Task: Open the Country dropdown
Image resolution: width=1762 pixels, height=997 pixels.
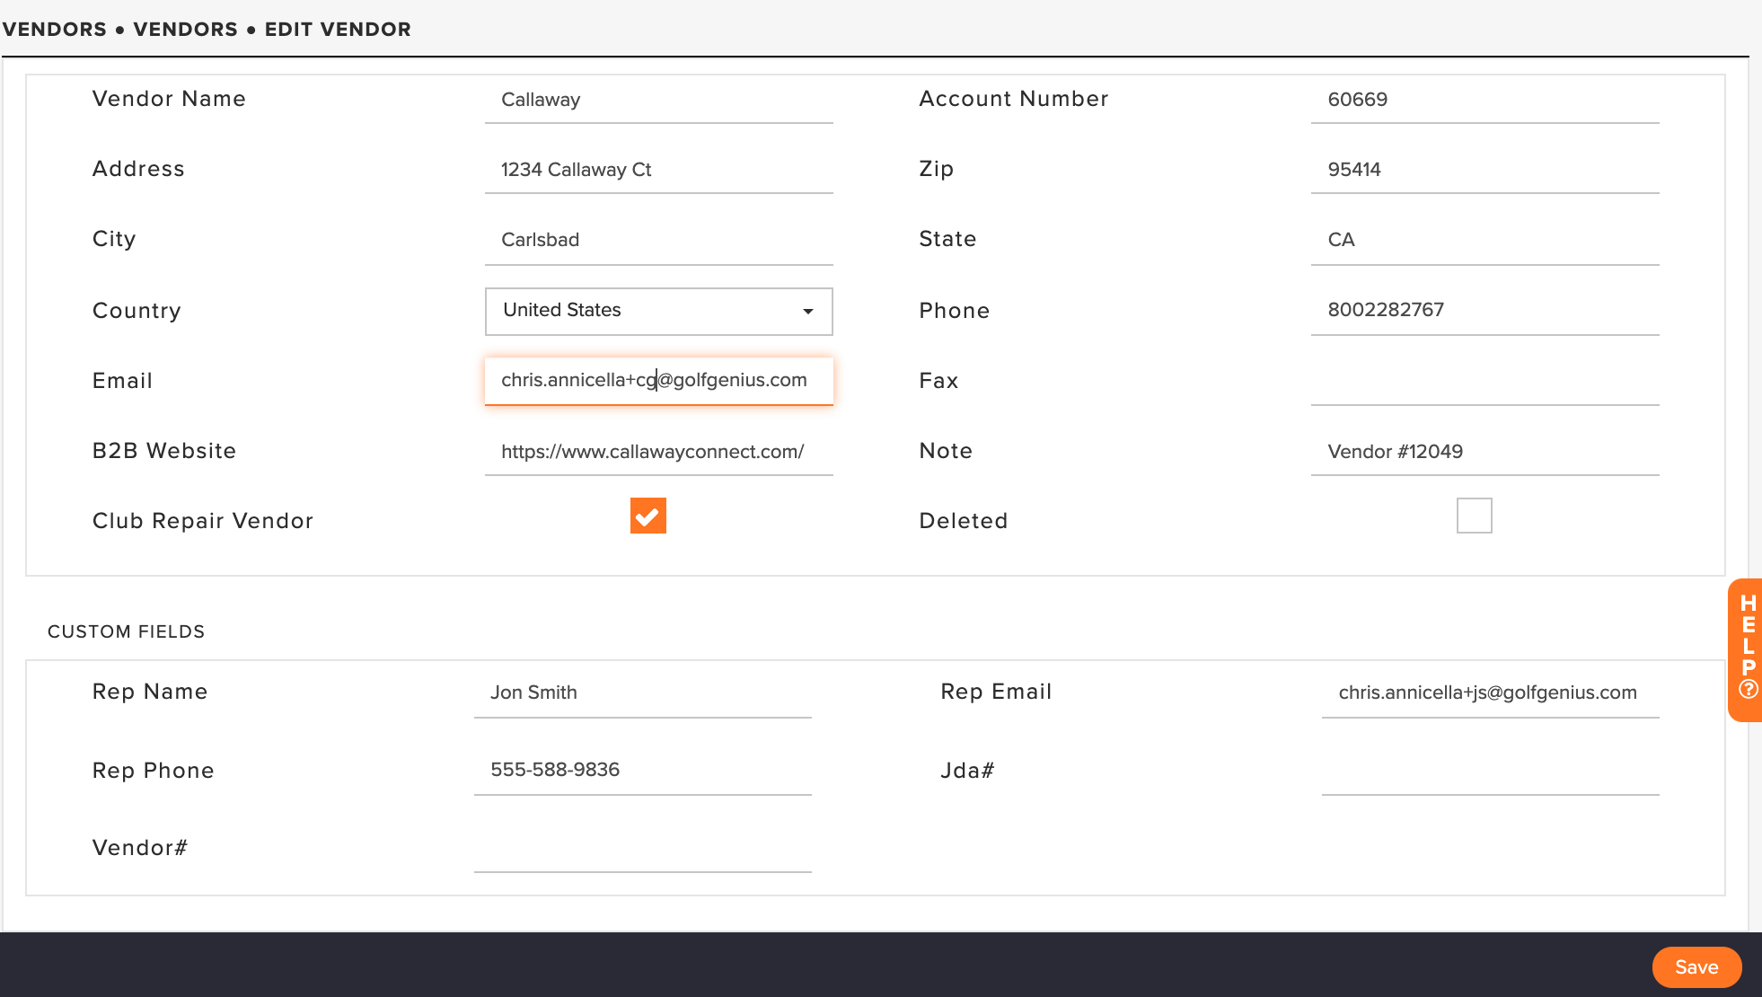Action: 658,311
